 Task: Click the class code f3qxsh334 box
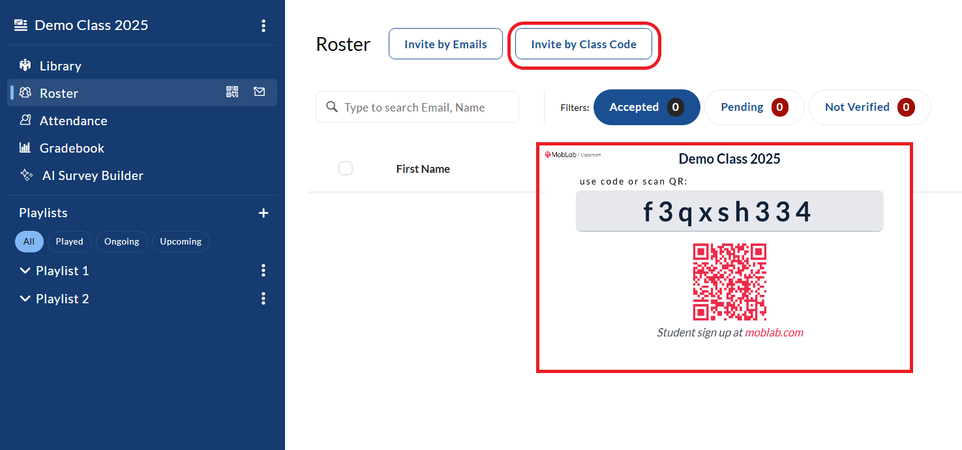click(x=729, y=211)
